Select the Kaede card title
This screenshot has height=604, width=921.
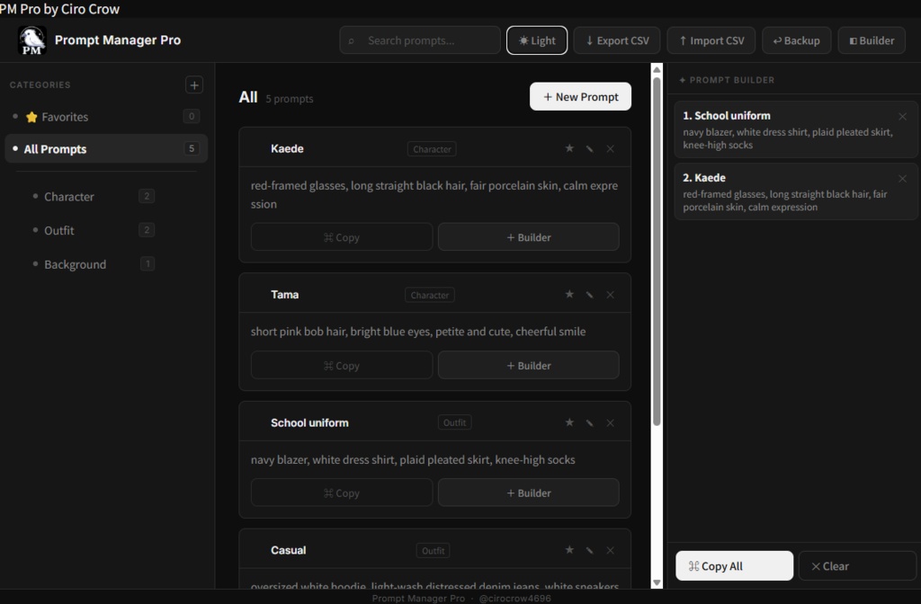pos(287,148)
